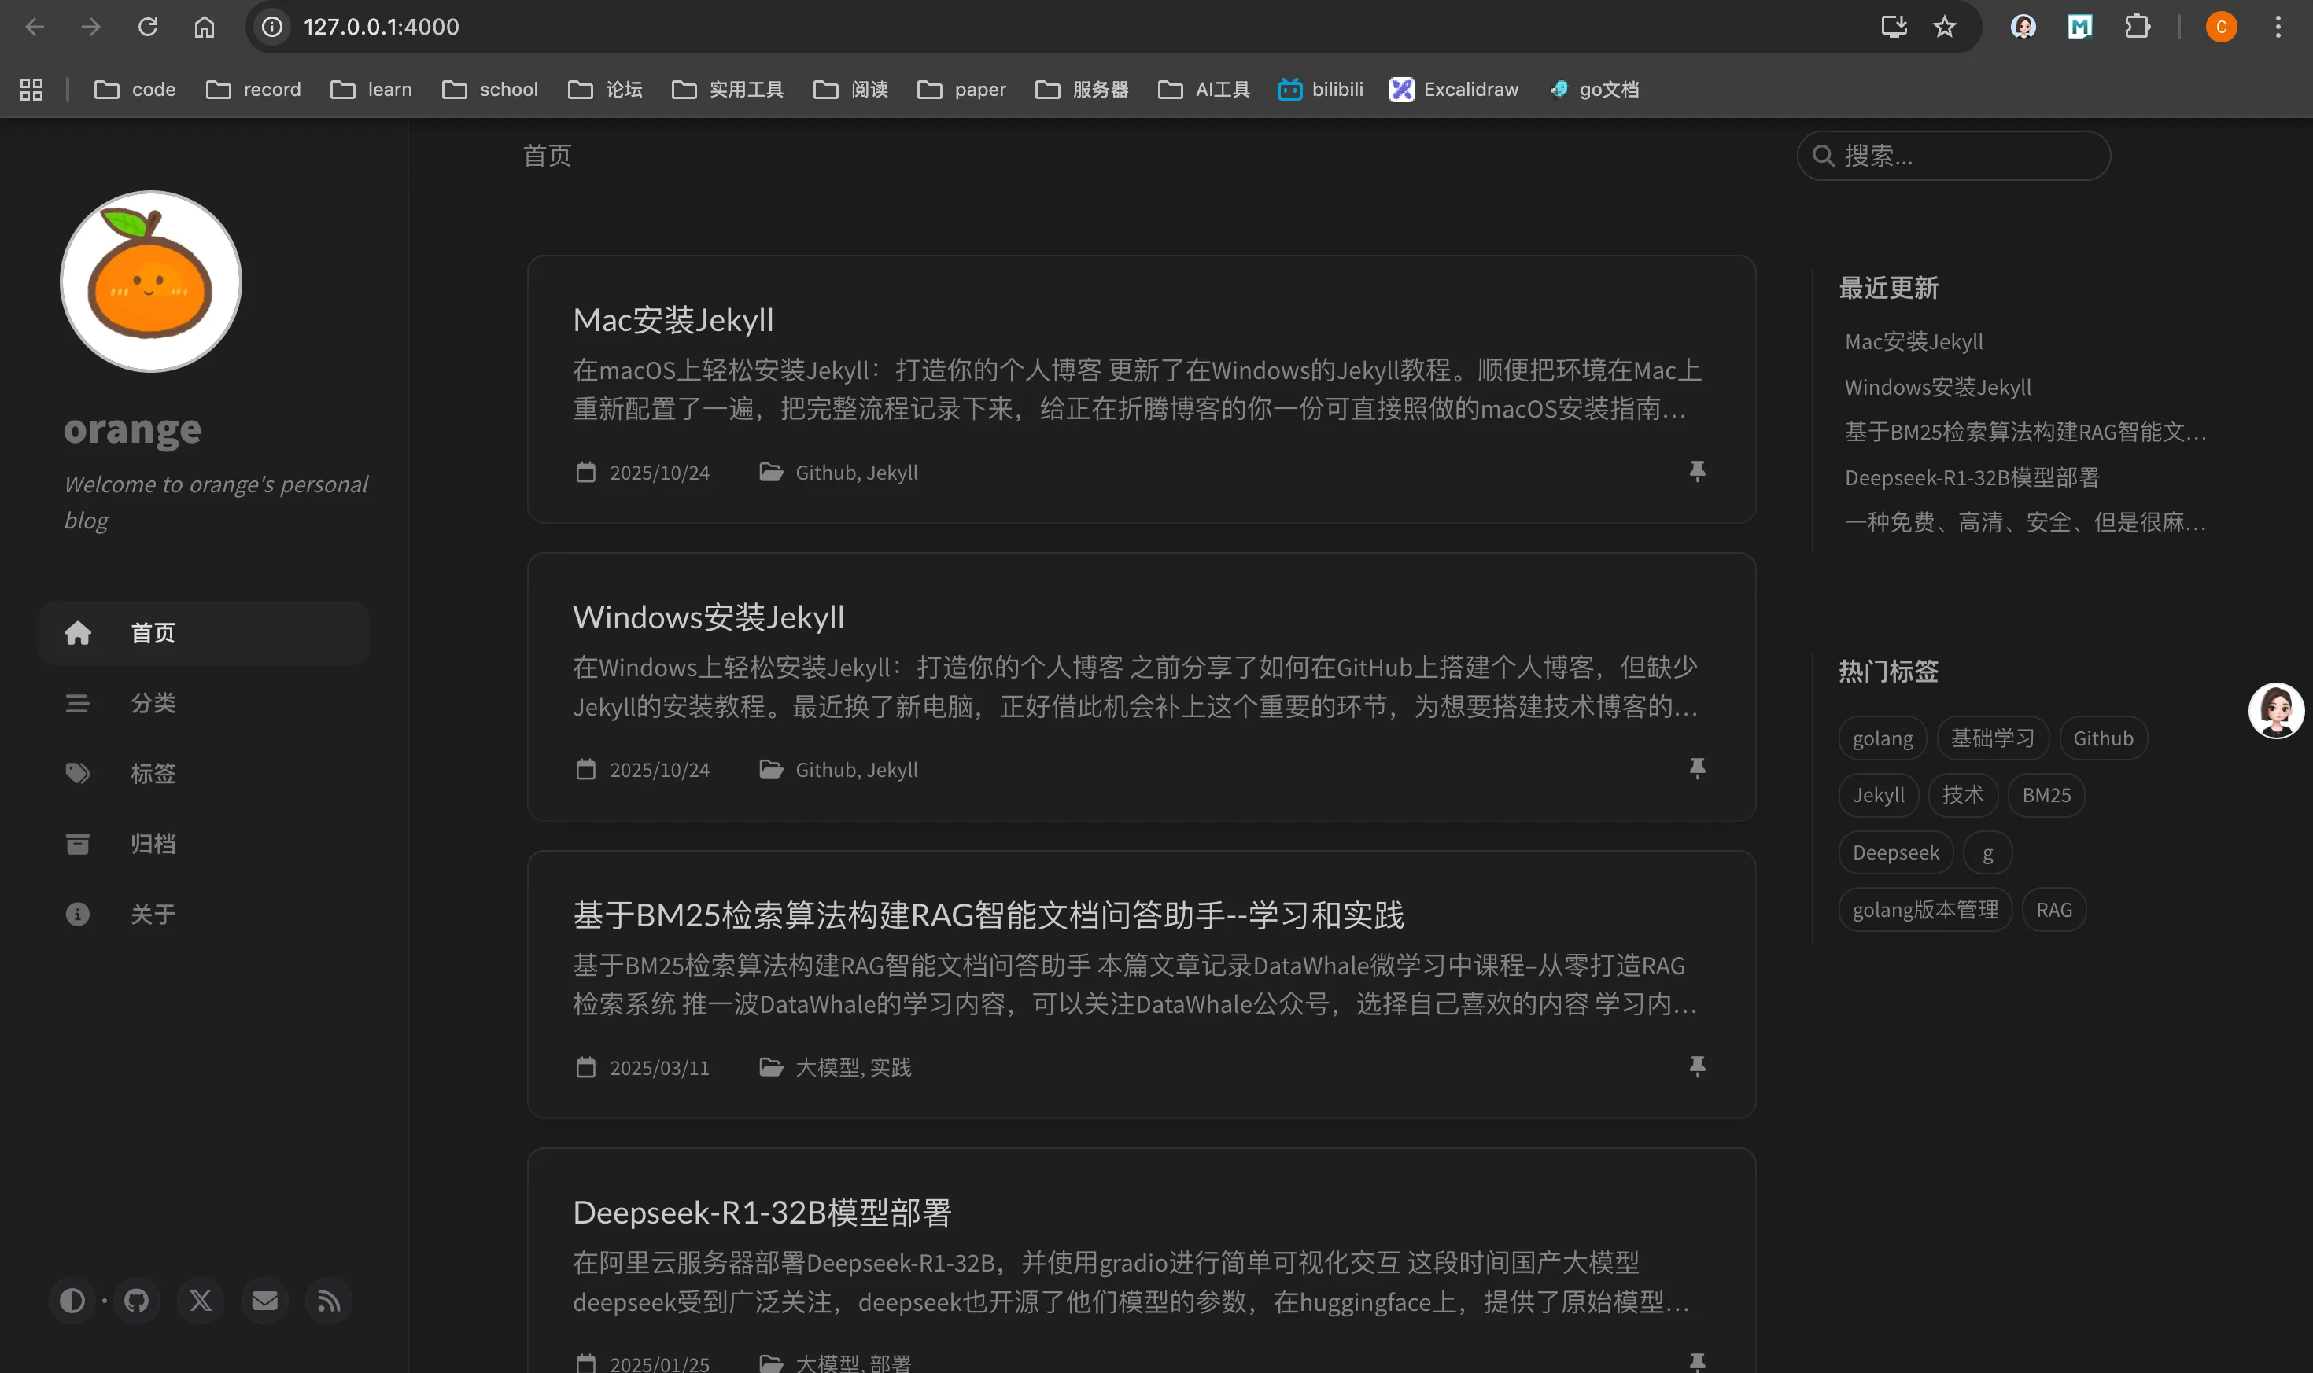Click the browser reload icon

click(148, 27)
